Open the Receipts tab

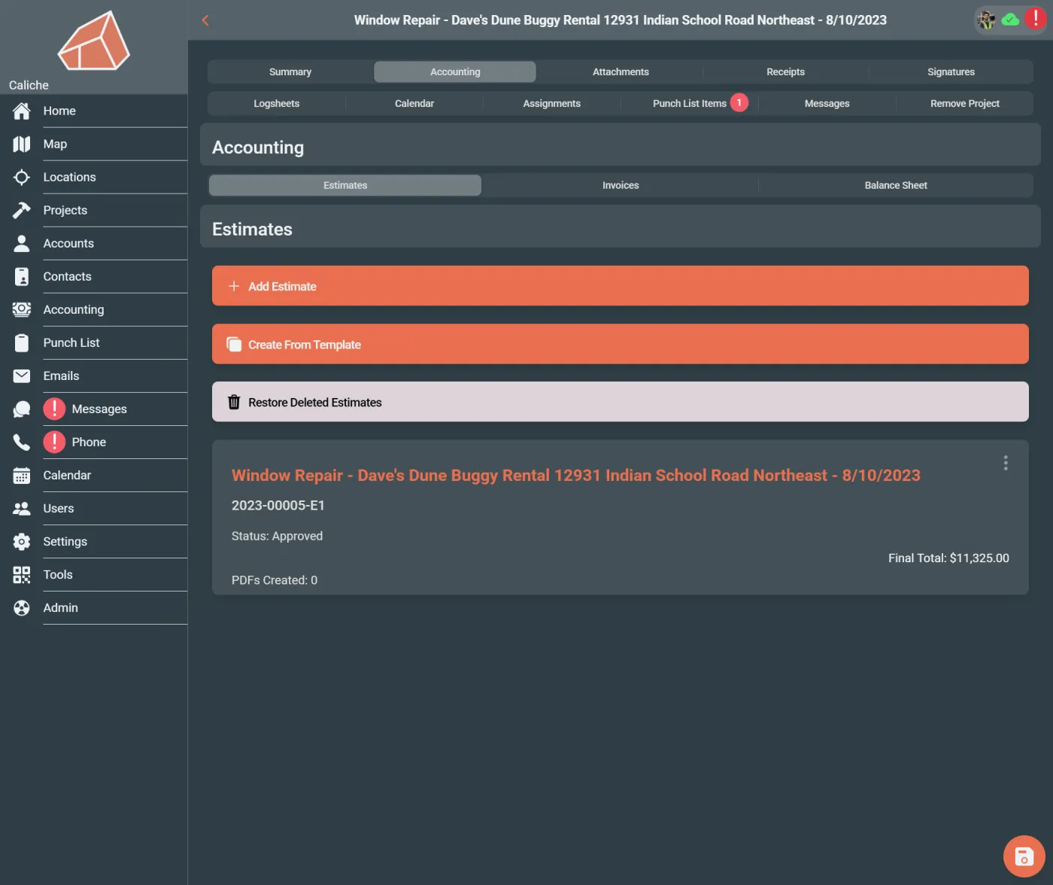[x=785, y=71]
